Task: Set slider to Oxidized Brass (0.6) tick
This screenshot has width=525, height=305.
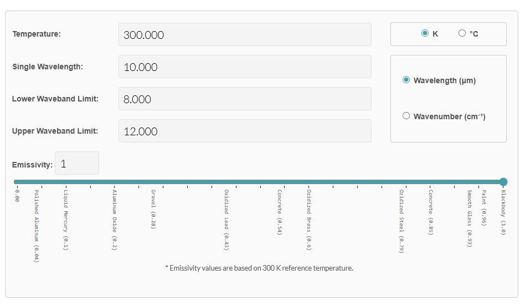Action: (x=309, y=182)
